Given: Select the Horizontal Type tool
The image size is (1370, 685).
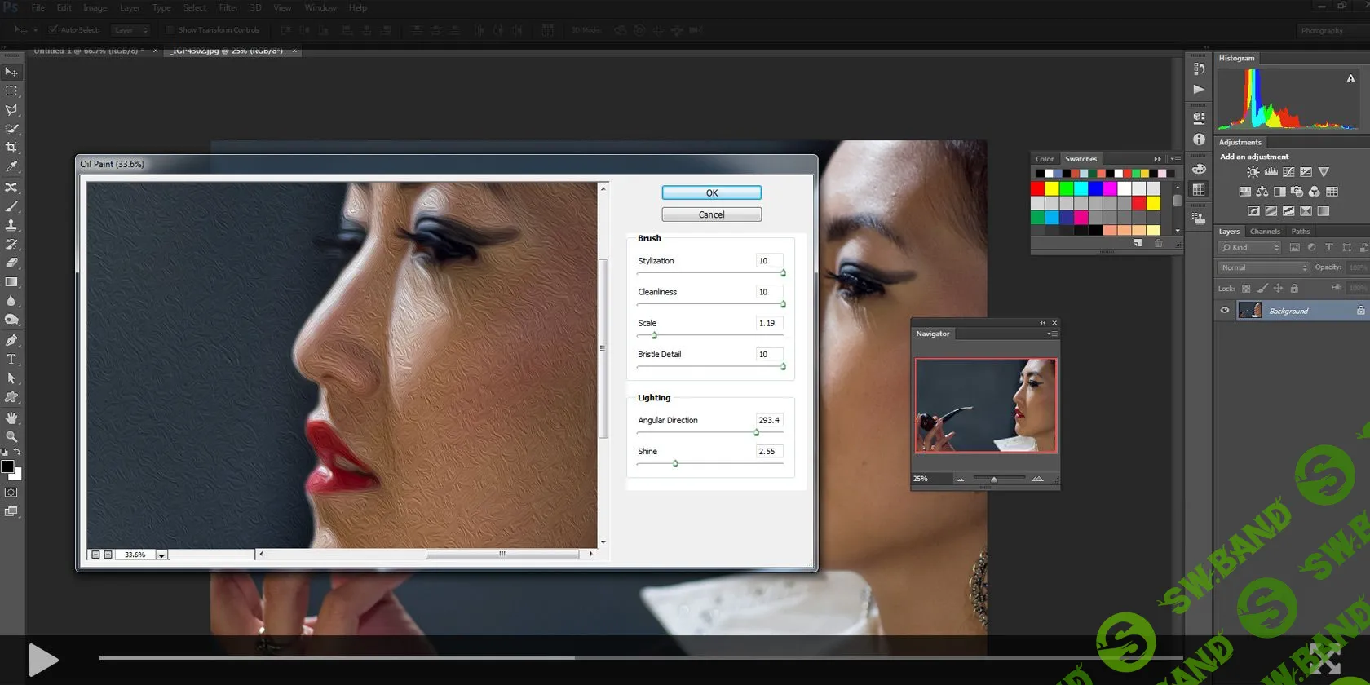Looking at the screenshot, I should 11,360.
